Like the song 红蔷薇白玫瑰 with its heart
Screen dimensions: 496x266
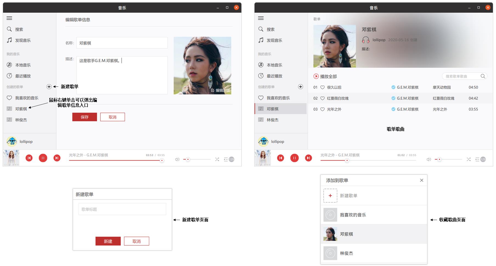point(323,98)
